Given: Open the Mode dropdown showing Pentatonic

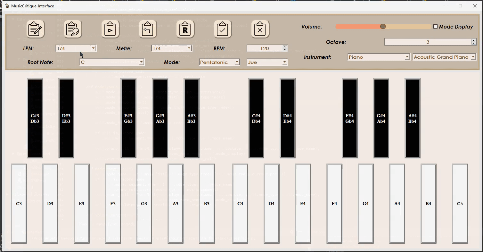Looking at the screenshot, I should point(219,62).
